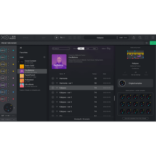Solo the FLEX 2 channel
The height and width of the screenshot is (156, 156).
pyautogui.click(x=8, y=51)
